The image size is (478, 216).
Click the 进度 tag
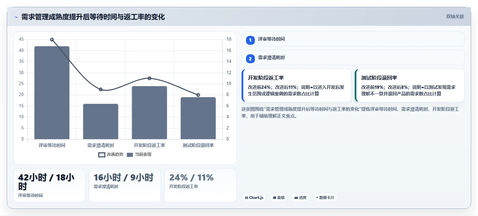[300, 198]
